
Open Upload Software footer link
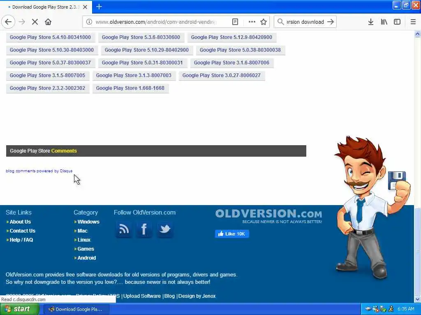pos(142,296)
